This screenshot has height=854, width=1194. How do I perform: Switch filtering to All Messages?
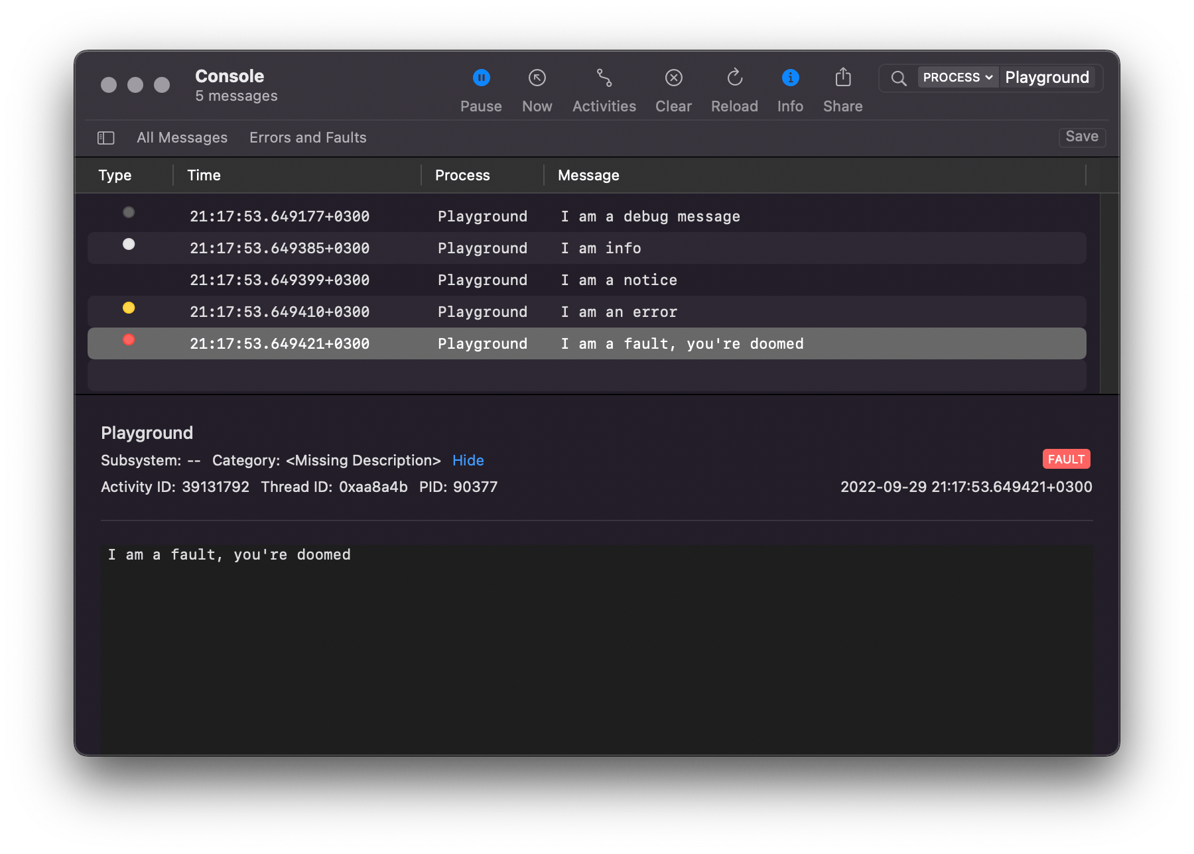[182, 137]
